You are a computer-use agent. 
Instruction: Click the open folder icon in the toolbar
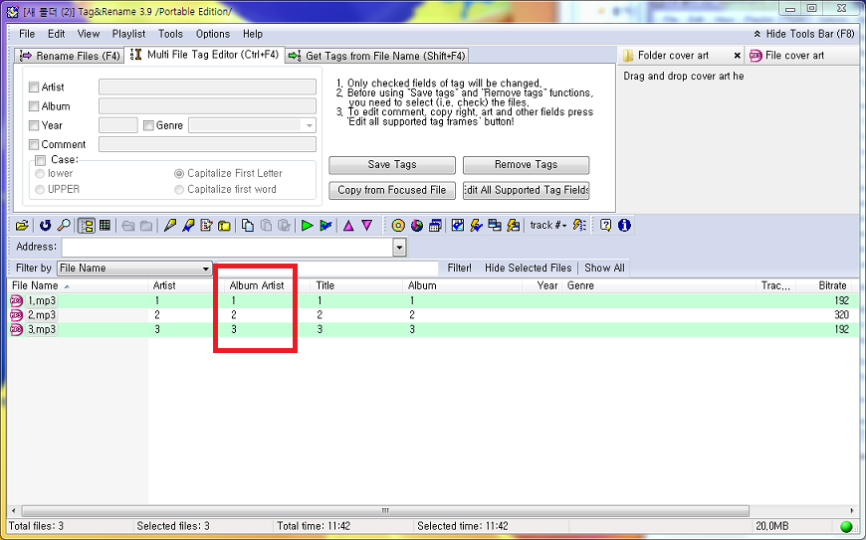click(22, 225)
